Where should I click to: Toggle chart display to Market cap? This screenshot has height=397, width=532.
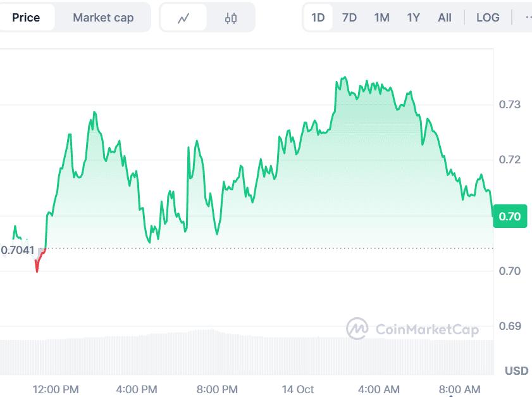point(103,18)
